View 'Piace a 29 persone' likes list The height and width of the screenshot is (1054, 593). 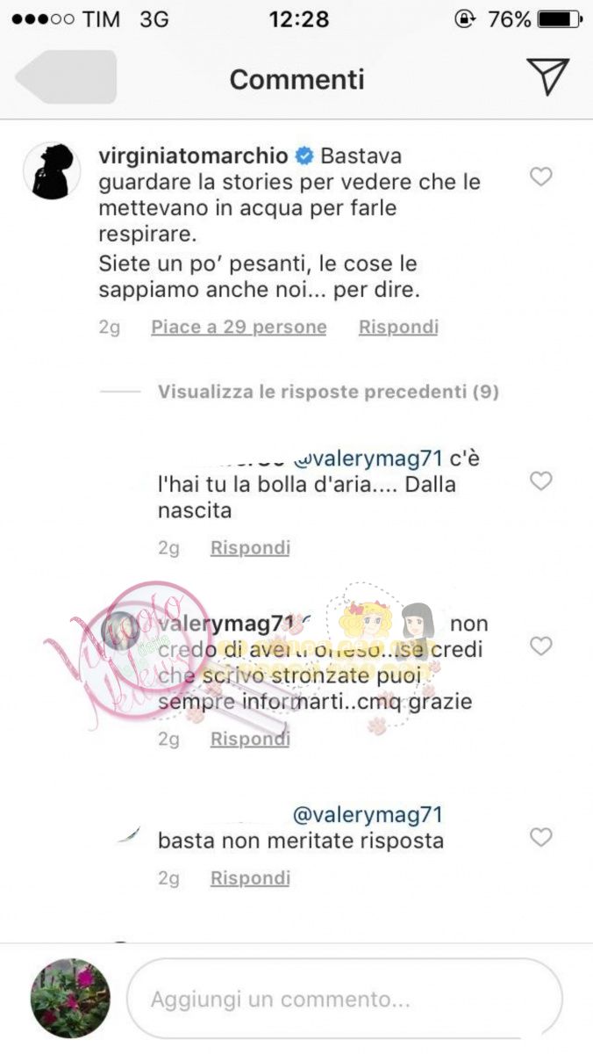(x=239, y=328)
